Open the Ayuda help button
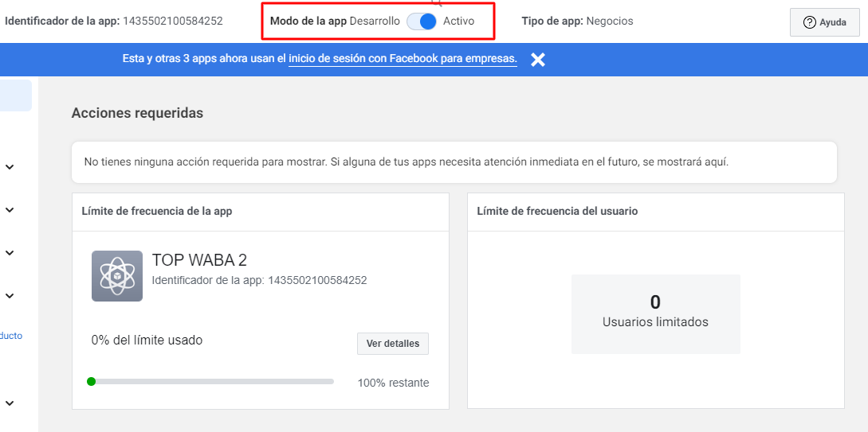 [824, 22]
